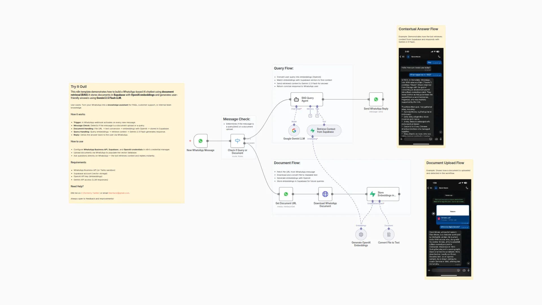The image size is (542, 305).
Task: Click the titanfactz@gmail.com email link
Action: 119,193
